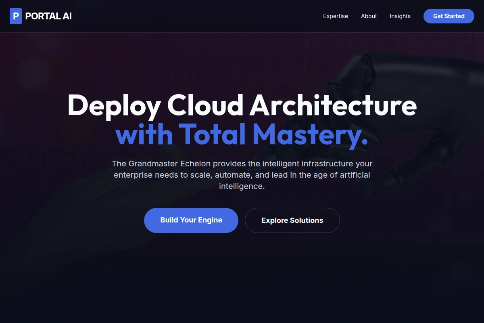Viewport: 484px width, 323px height.
Task: Open the Insights nav link
Action: coord(400,16)
